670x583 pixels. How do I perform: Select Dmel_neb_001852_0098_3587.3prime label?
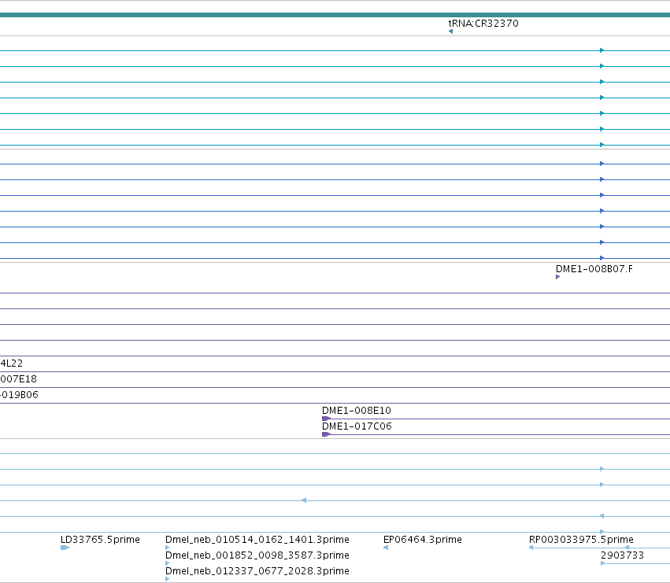(257, 555)
